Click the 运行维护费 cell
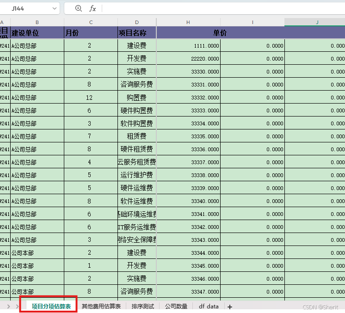Image resolution: width=345 pixels, height=313 pixels. tap(137, 175)
